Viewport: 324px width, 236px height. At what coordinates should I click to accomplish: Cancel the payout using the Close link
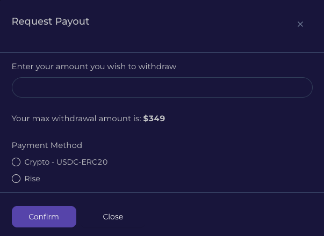tap(113, 217)
